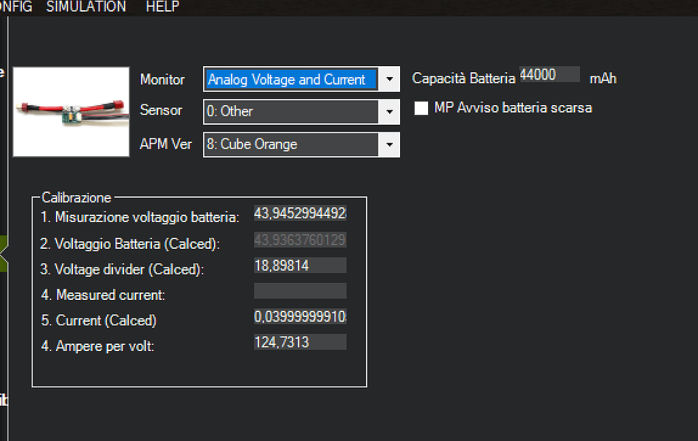
Task: Select the "Analog Voltage and Current" combo box
Action: [290, 79]
